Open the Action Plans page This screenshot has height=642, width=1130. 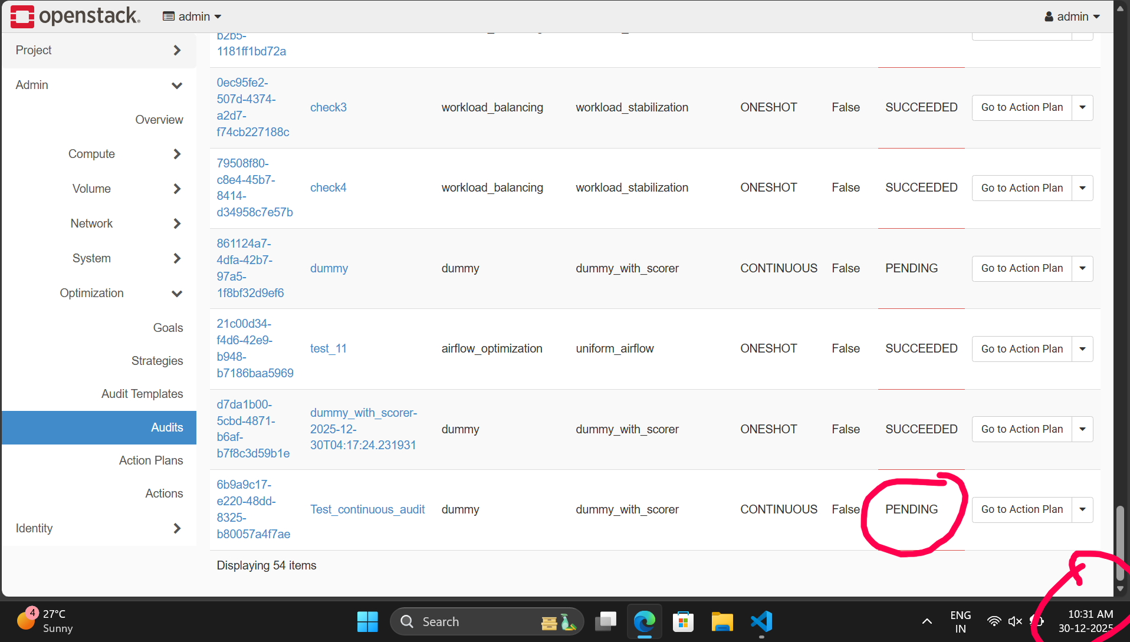[x=151, y=460]
